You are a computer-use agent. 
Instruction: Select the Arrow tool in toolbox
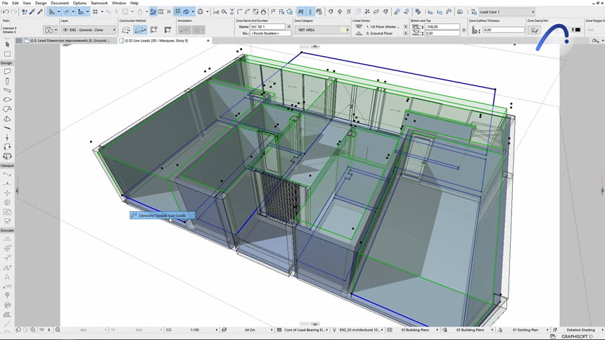click(x=7, y=45)
